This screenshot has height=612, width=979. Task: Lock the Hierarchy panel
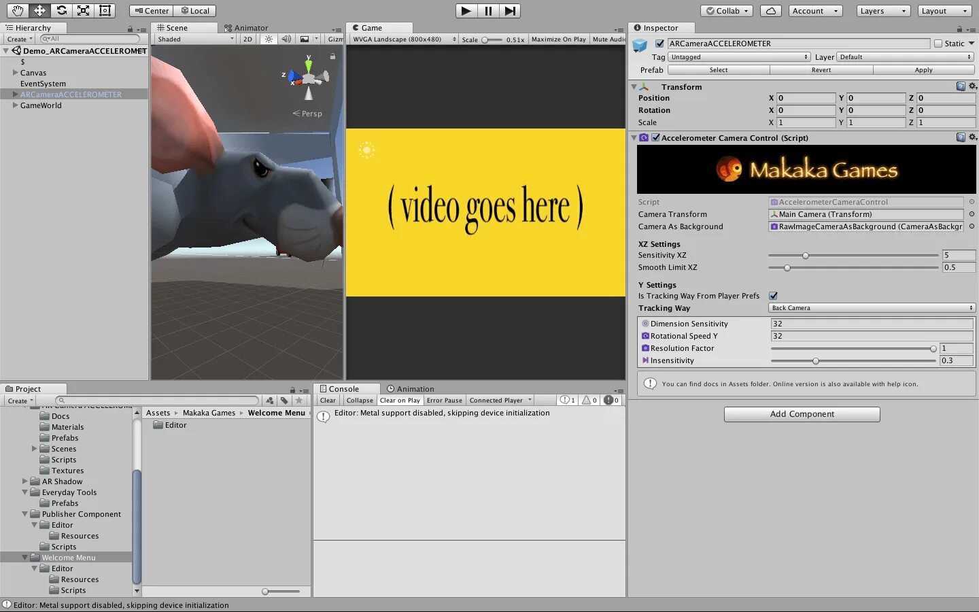pos(130,29)
